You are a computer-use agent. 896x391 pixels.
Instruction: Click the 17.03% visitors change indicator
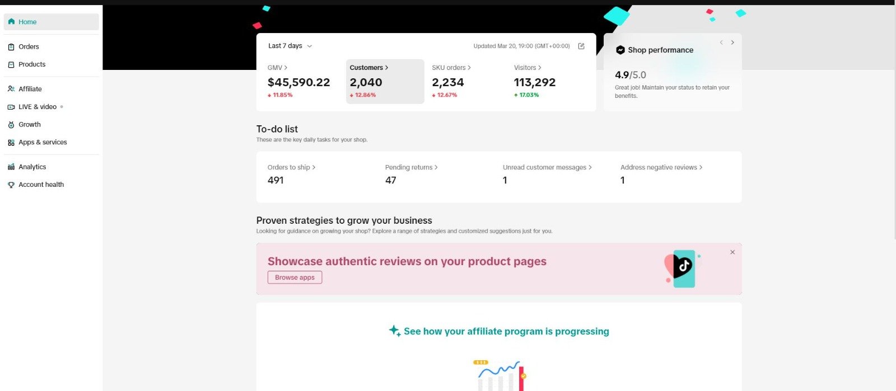(x=526, y=95)
